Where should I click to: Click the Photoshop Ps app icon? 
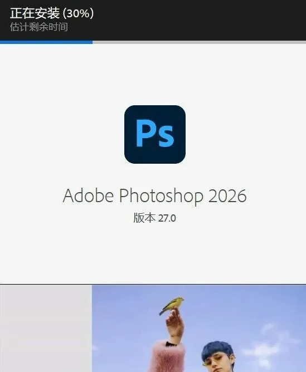pyautogui.click(x=155, y=134)
